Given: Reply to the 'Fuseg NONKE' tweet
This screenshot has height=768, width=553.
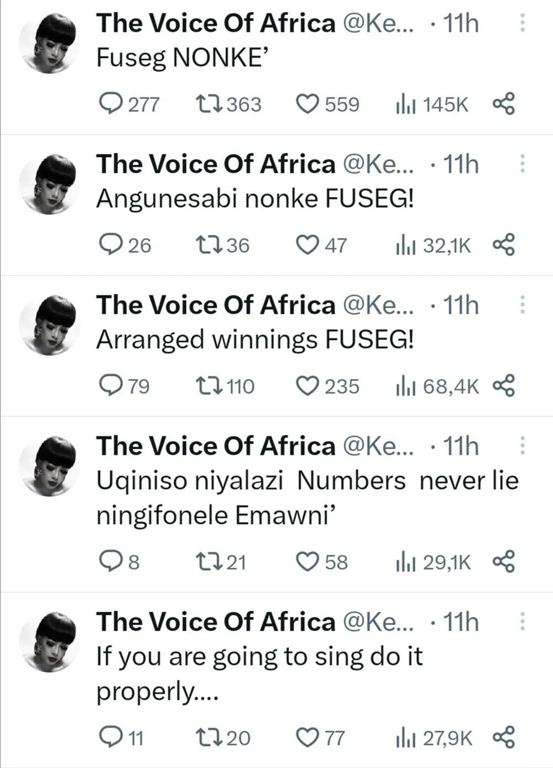Looking at the screenshot, I should click(x=111, y=104).
